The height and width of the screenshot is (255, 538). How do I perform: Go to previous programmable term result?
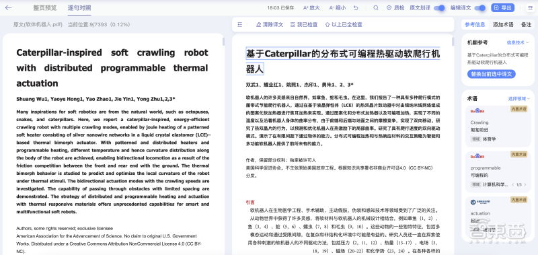coord(513,184)
